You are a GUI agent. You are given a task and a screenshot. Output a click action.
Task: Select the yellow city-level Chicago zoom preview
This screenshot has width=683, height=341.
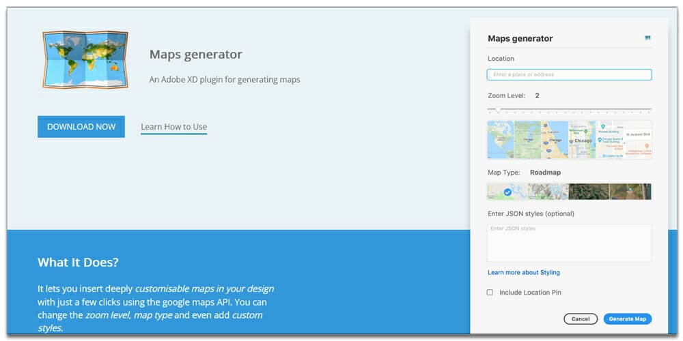pos(555,139)
